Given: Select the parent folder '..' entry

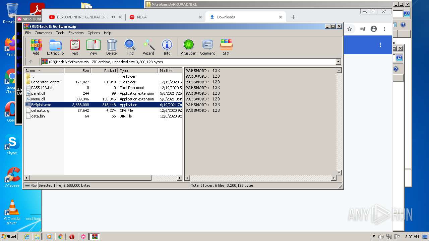Looking at the screenshot, I should coord(104,76).
